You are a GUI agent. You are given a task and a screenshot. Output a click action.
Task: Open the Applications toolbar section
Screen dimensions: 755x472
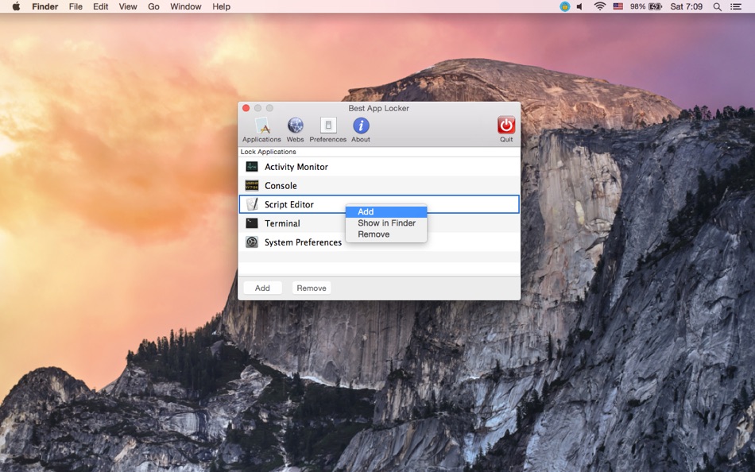point(261,130)
